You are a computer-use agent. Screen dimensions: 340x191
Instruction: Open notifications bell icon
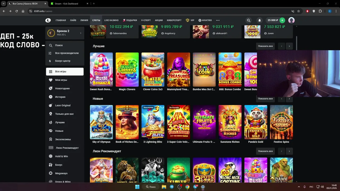[260, 20]
